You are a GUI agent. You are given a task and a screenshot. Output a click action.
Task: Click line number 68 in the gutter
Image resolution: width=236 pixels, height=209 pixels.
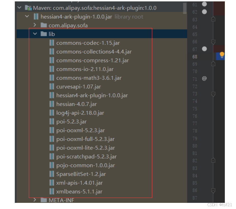(195, 57)
